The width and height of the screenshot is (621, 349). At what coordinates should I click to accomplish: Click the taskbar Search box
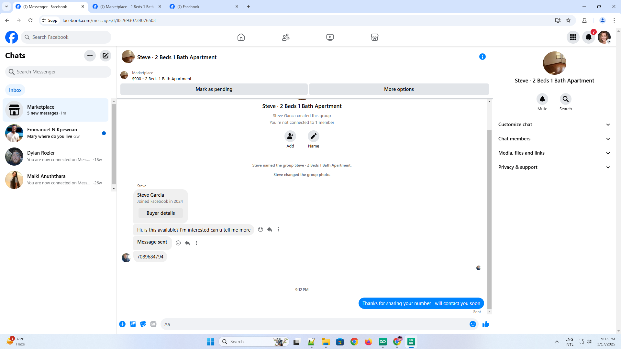(254, 342)
